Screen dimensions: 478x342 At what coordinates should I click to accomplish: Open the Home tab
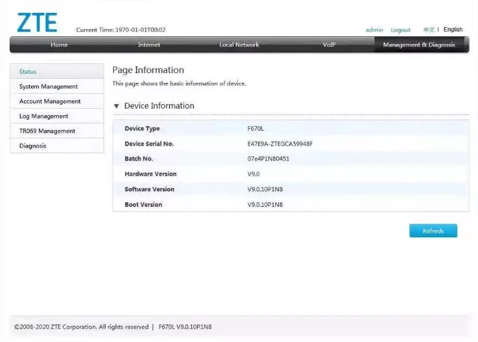tap(59, 45)
